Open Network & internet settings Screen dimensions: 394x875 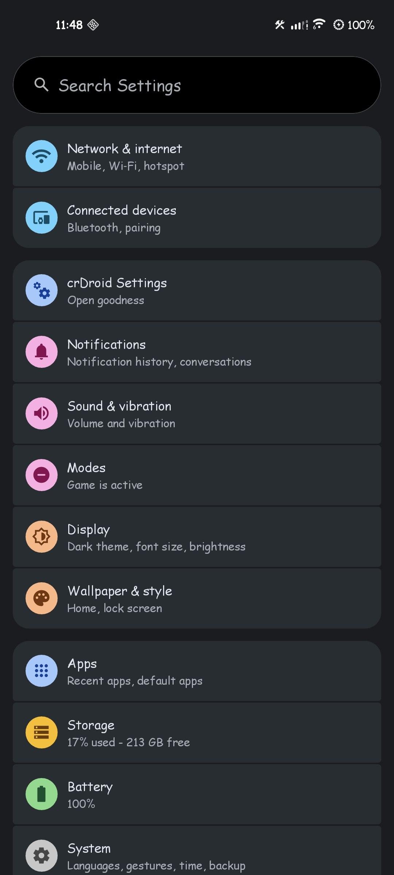197,157
